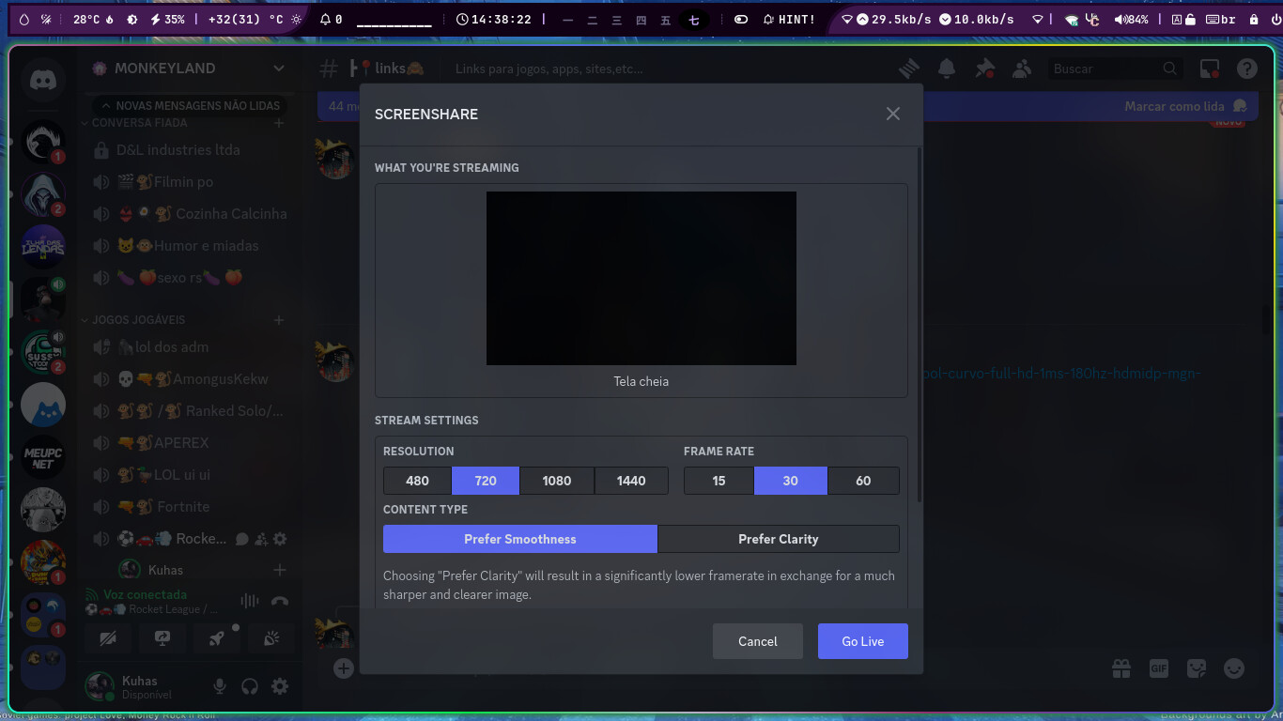Screen dimensions: 1283x721
Task: Open the sticker picker
Action: pos(1197,667)
